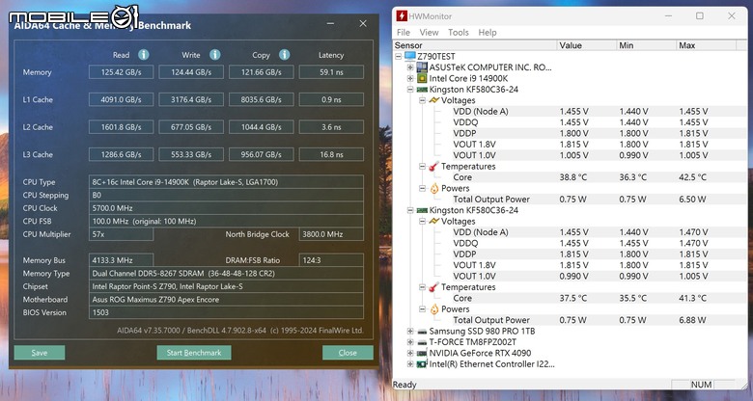Select the Memory Read 125.42 GB/s field
The image size is (753, 401).
pyautogui.click(x=121, y=72)
